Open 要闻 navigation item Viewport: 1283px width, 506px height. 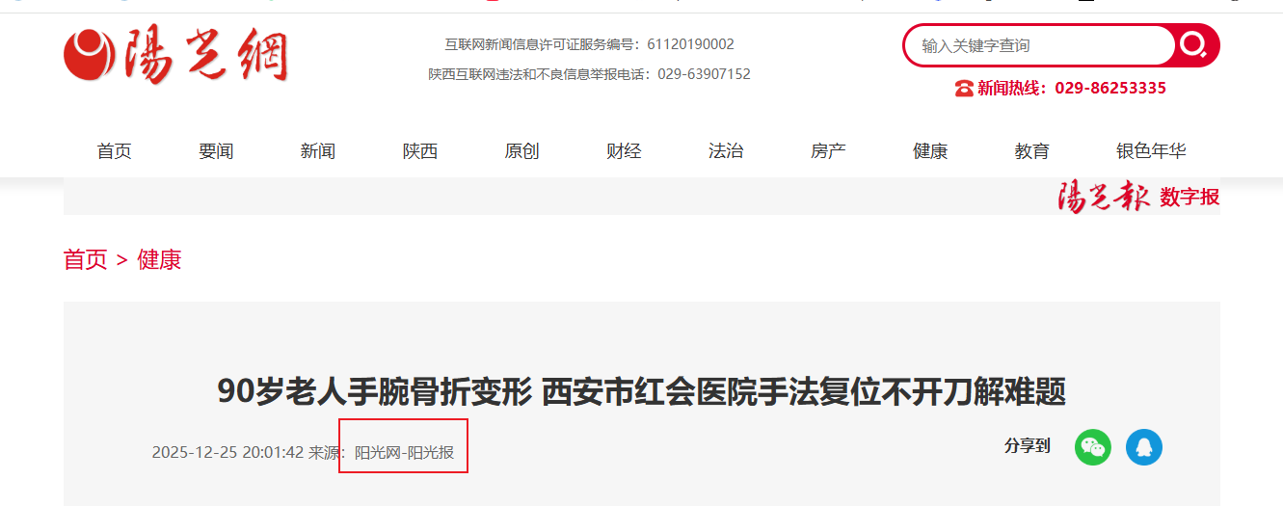tap(216, 151)
